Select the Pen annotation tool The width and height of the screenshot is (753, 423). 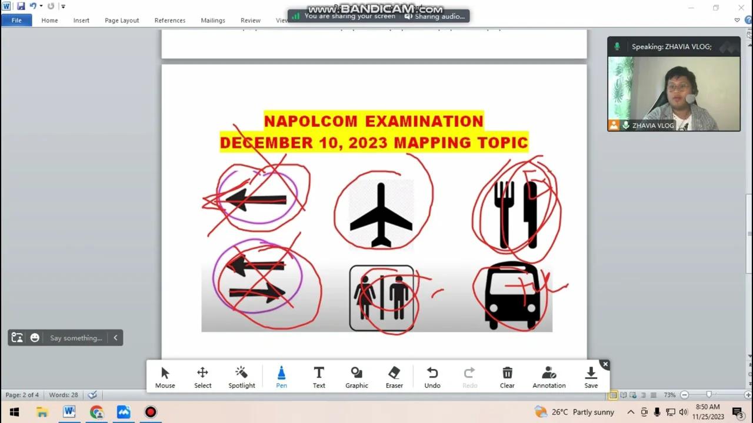[x=281, y=376]
